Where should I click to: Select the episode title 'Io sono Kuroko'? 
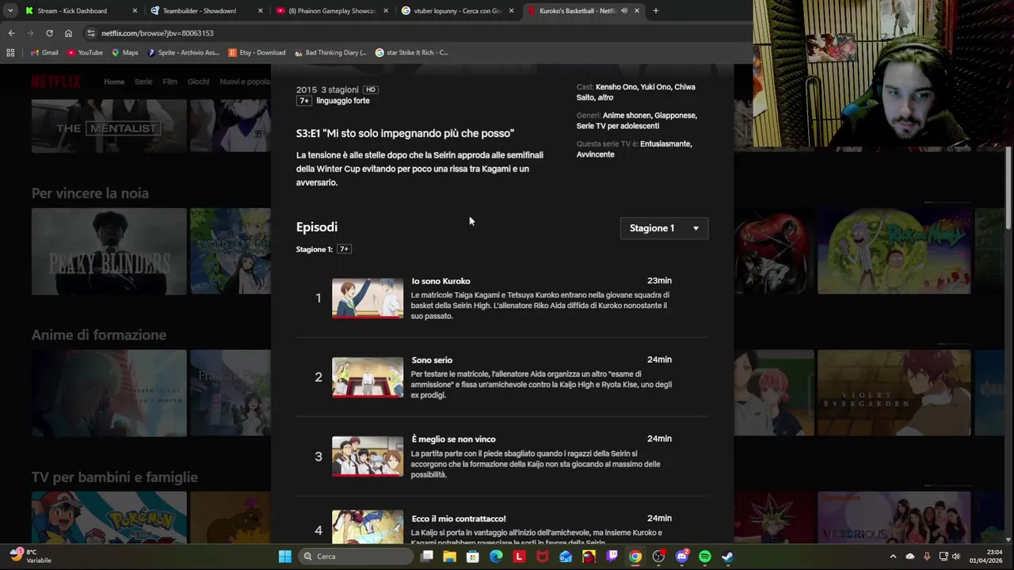440,281
